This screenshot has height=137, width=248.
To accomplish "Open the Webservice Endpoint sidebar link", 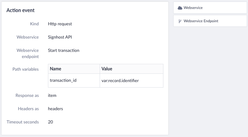I will pyautogui.click(x=210, y=21).
